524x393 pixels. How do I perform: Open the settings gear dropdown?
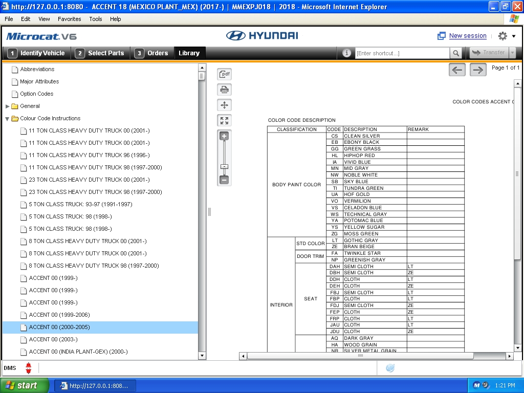pos(507,36)
